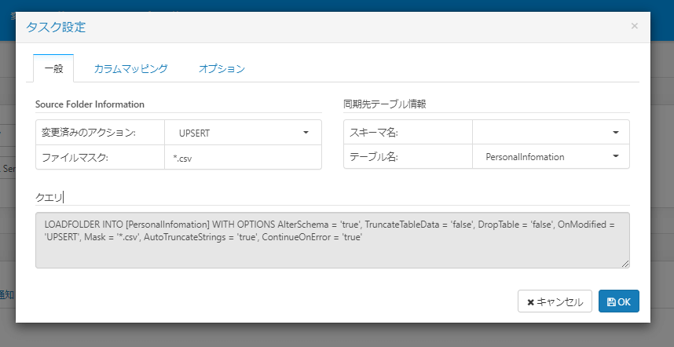Image resolution: width=674 pixels, height=347 pixels.
Task: Expand the スキーマ名 dropdown
Action: (551, 132)
